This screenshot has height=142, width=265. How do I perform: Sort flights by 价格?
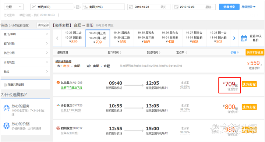click(234, 53)
